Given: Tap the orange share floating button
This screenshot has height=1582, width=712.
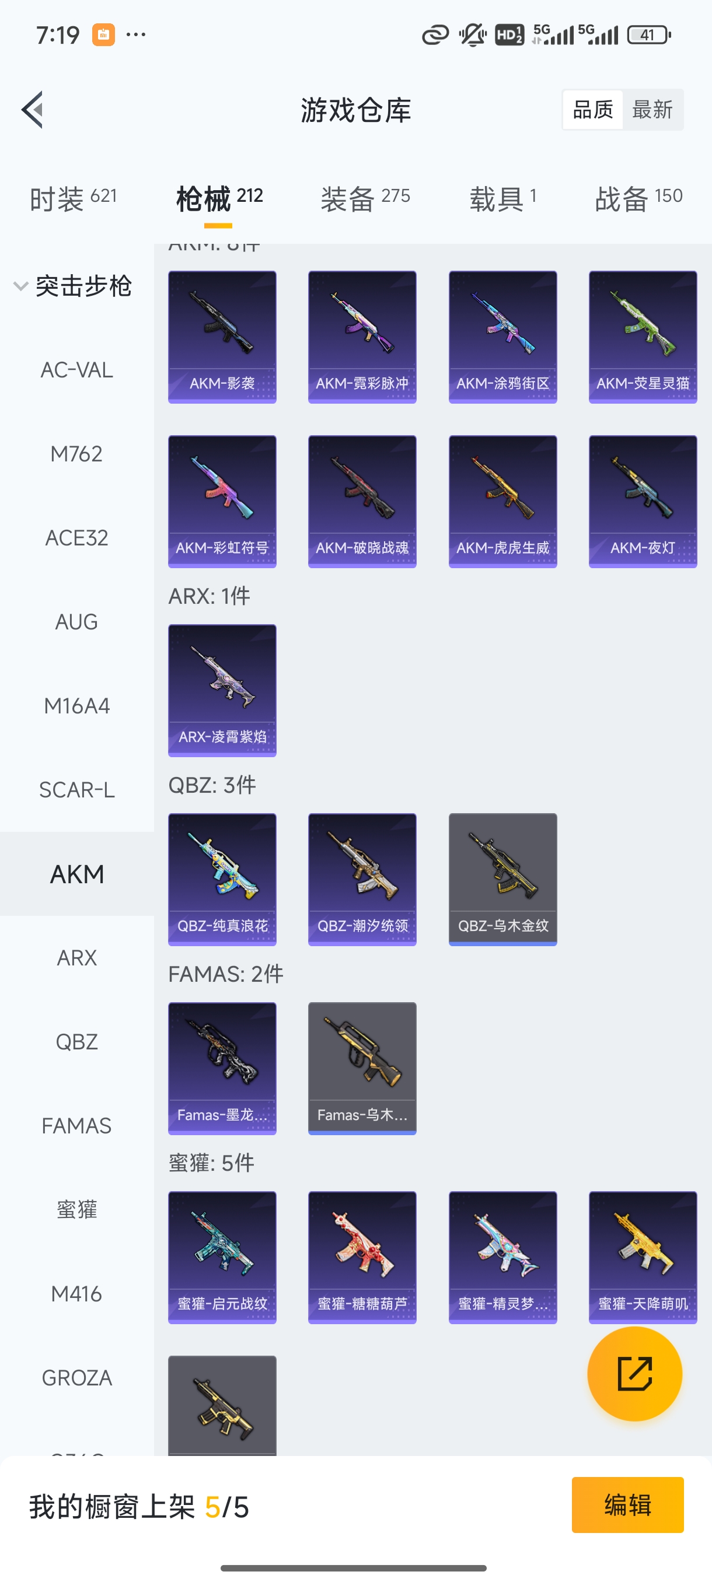Looking at the screenshot, I should (634, 1374).
